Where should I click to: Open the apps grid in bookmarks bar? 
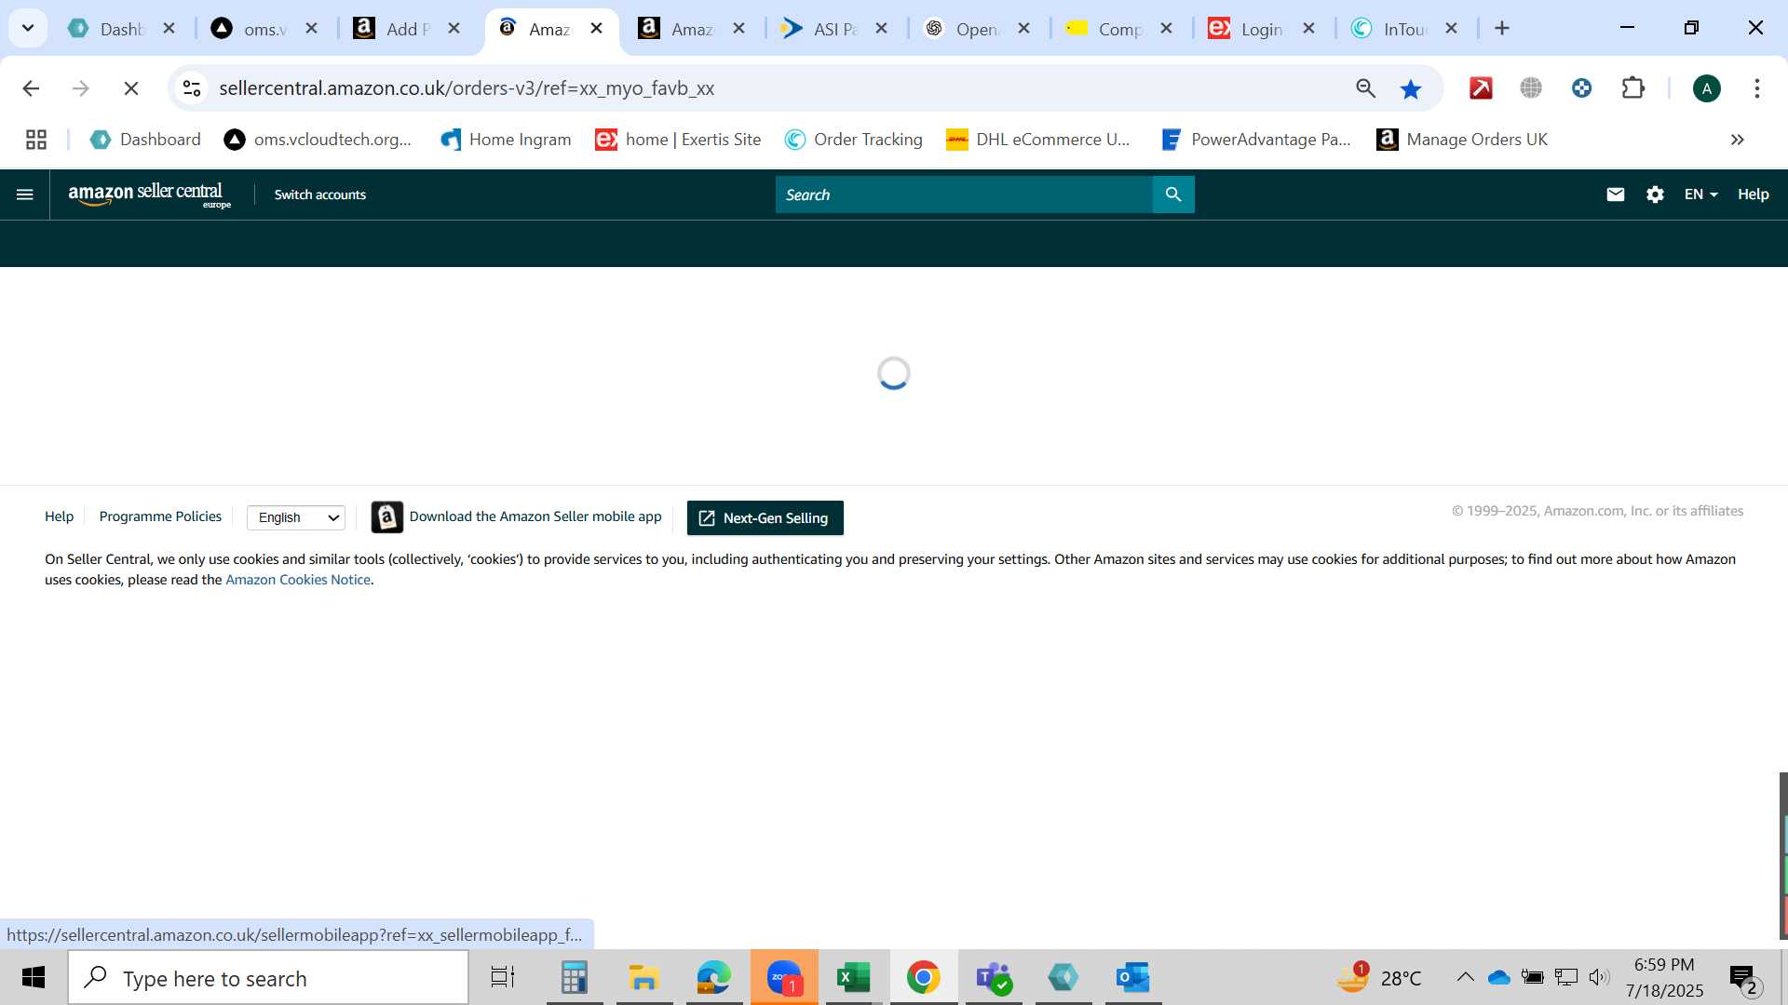tap(36, 140)
